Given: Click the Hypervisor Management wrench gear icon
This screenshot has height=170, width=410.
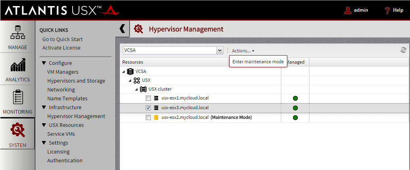Looking at the screenshot, I should [138, 29].
